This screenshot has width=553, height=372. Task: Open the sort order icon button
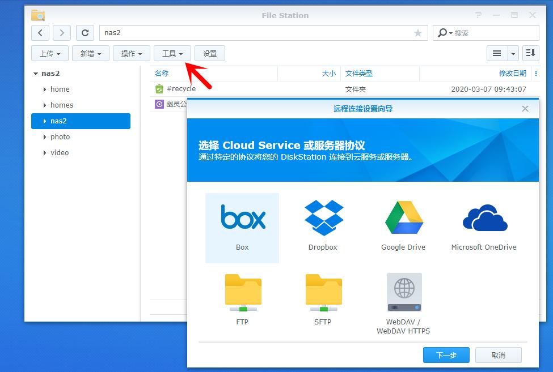pyautogui.click(x=530, y=53)
